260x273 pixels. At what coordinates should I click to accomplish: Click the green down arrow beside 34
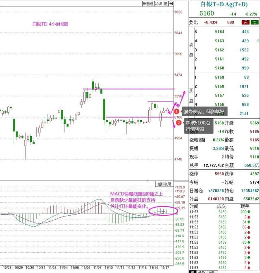(x=249, y=222)
